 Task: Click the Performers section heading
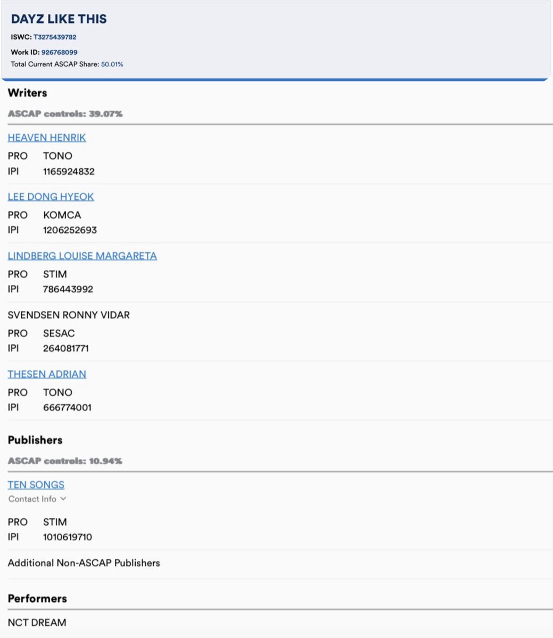37,599
